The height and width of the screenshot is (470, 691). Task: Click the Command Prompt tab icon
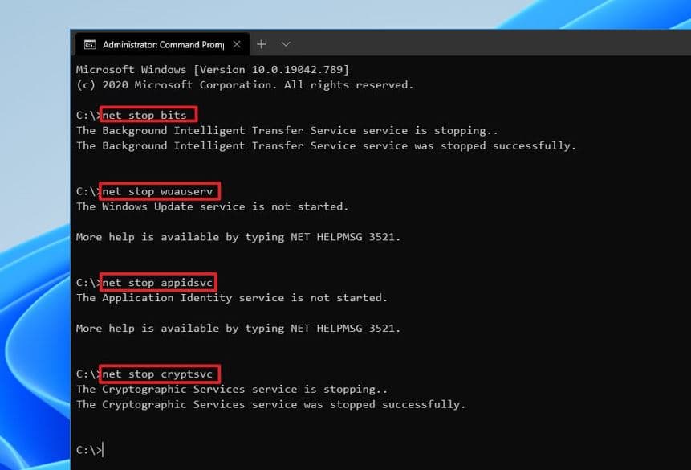[90, 44]
